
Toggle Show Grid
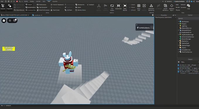139,7
